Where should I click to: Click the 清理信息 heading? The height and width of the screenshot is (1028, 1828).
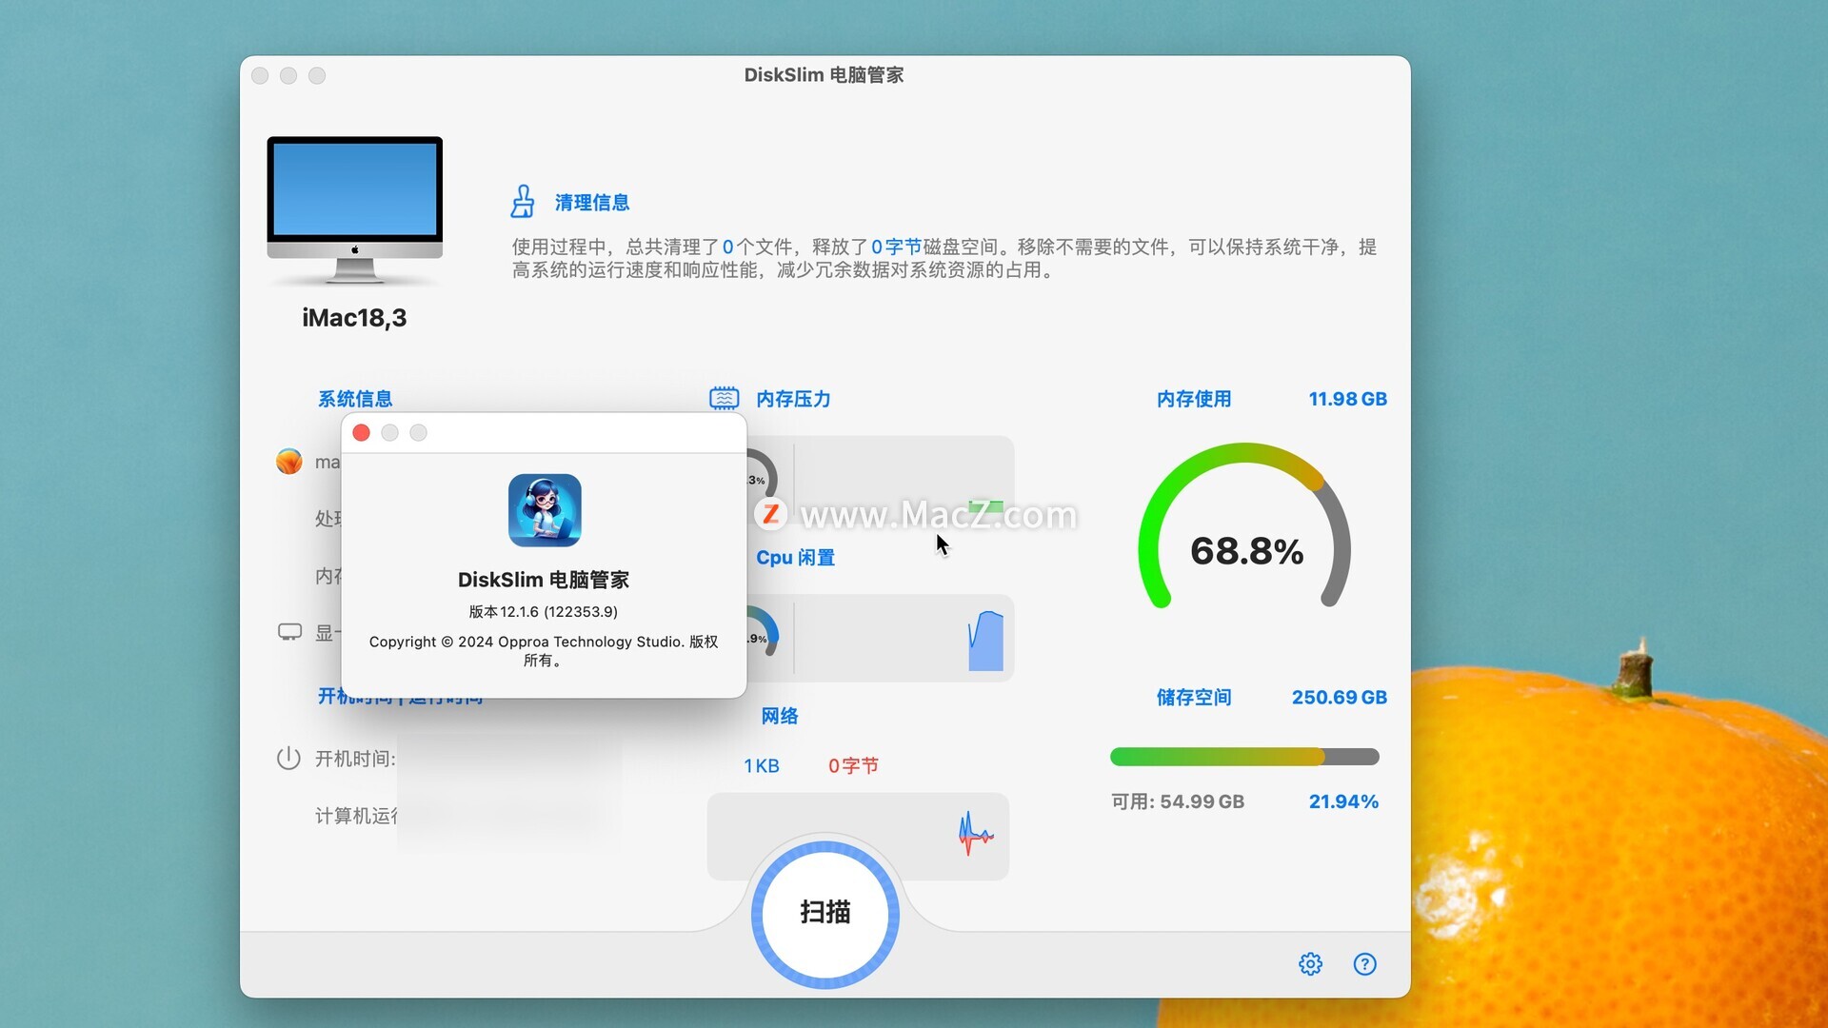(x=592, y=203)
